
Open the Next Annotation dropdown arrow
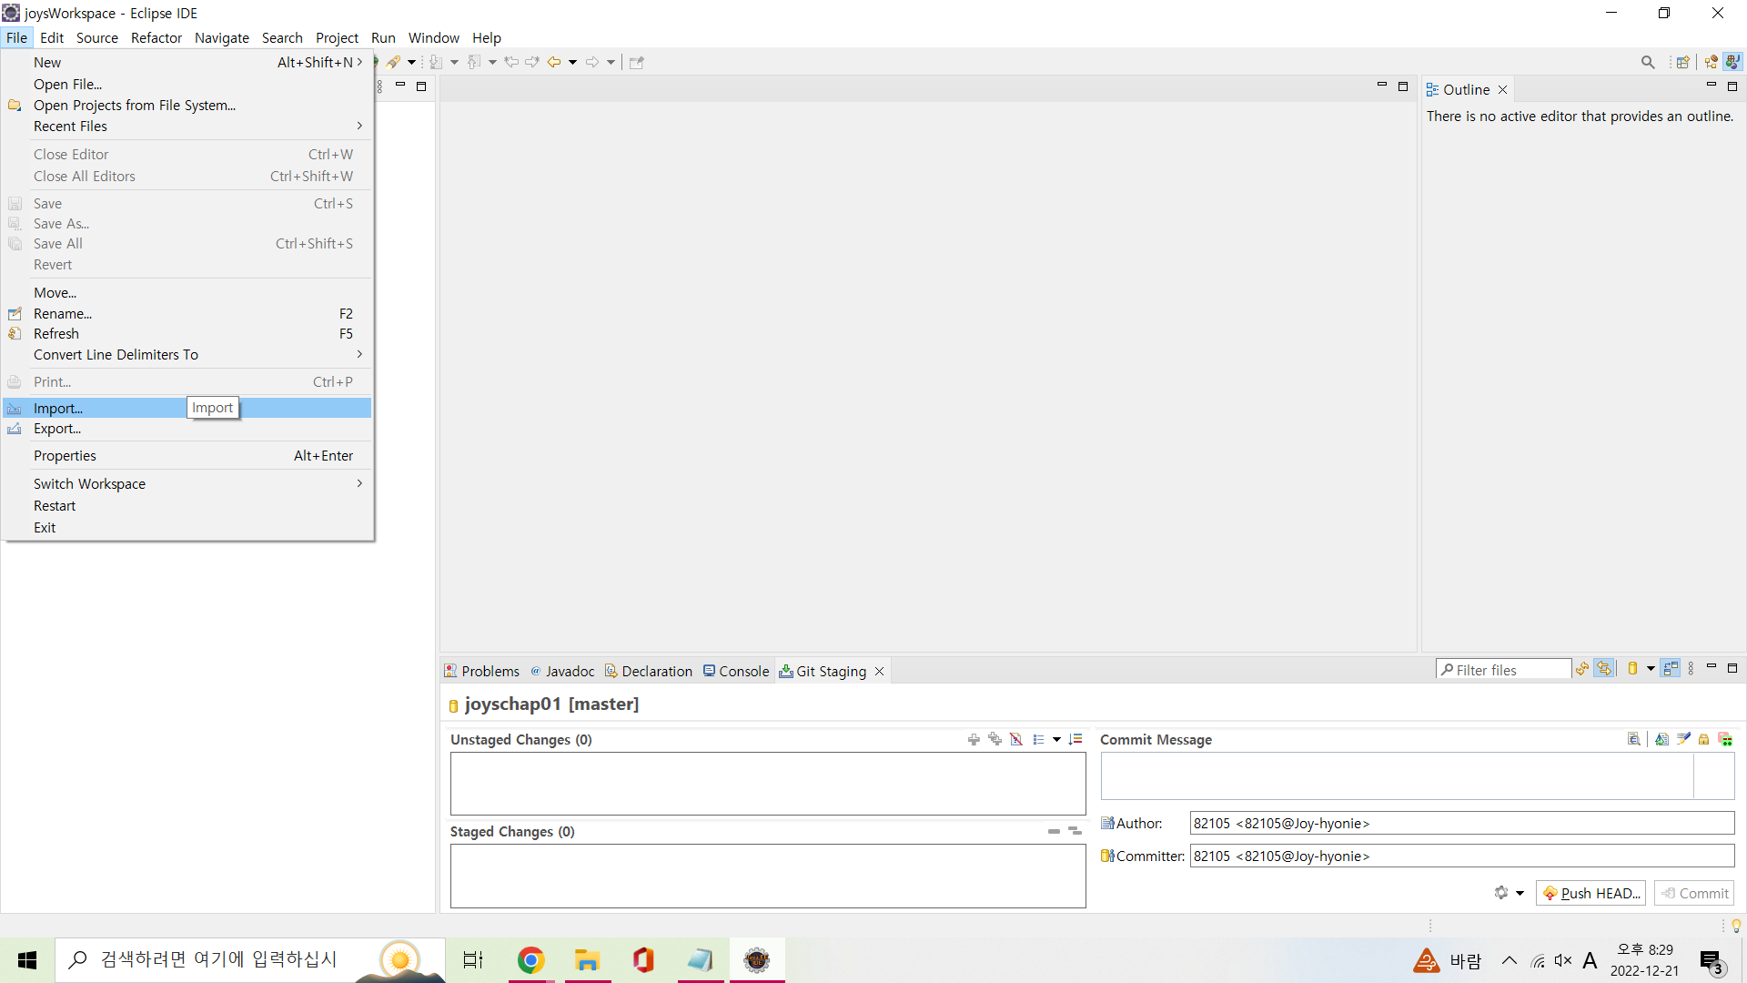[x=454, y=62]
